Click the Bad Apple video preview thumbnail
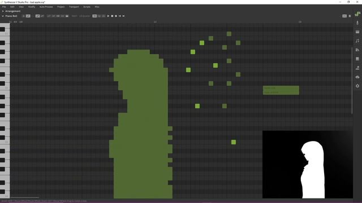 point(308,164)
